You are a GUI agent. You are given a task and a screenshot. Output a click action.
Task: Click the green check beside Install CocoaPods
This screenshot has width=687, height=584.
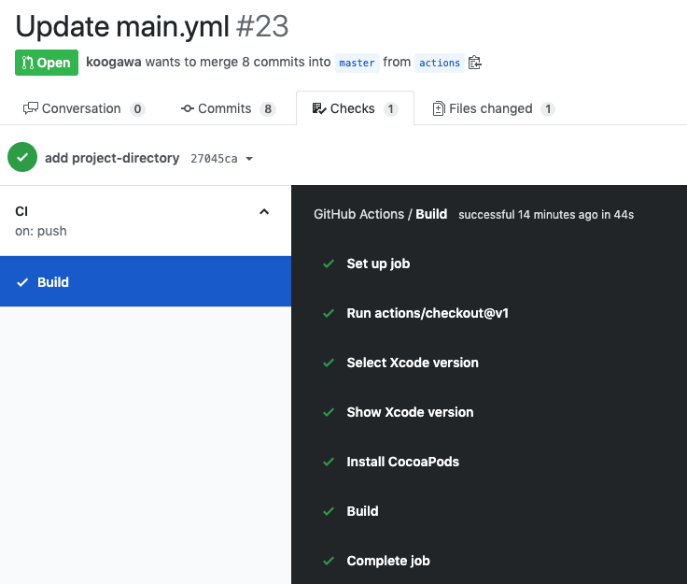pyautogui.click(x=329, y=462)
